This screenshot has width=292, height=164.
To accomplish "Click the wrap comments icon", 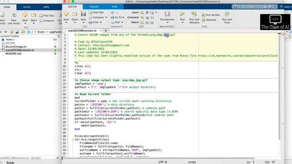I will coord(152,17).
